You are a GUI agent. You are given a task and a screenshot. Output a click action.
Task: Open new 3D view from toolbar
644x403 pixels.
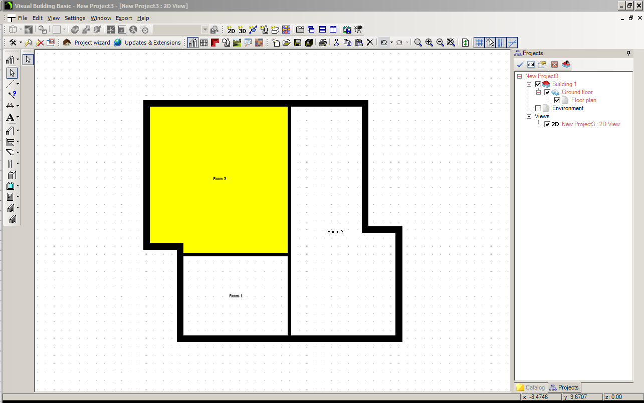(242, 30)
